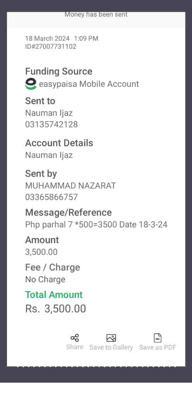Click the easypaisa Mobile Account text
Screen dimensions: 192x409
[89, 84]
